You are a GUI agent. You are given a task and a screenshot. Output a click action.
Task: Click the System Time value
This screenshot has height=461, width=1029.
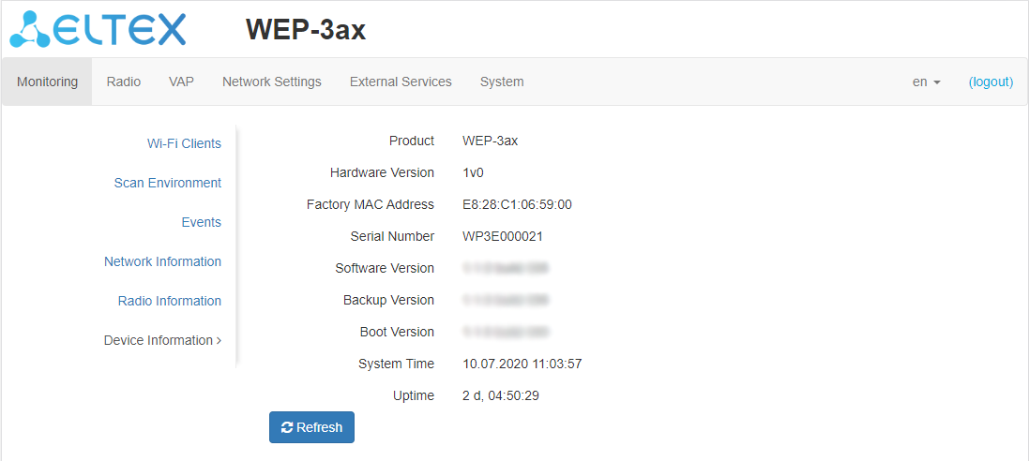(522, 364)
